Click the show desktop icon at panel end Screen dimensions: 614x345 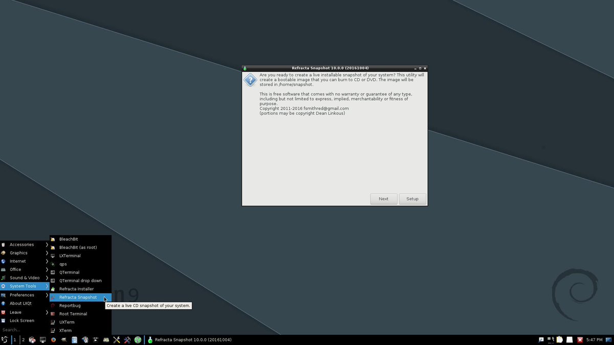pyautogui.click(x=608, y=340)
